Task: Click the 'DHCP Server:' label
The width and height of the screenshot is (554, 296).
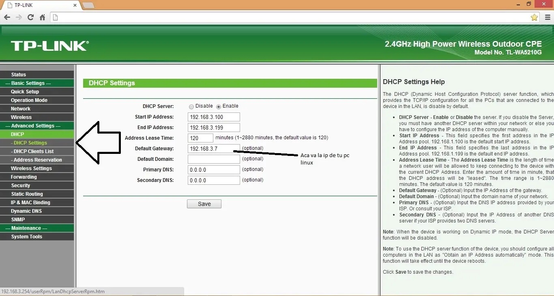Action: (158, 106)
